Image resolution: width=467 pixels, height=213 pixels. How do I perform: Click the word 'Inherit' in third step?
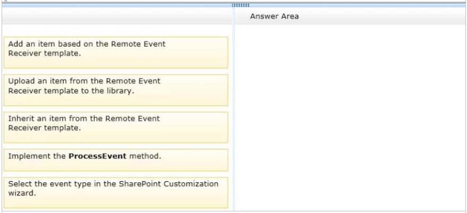(20, 119)
